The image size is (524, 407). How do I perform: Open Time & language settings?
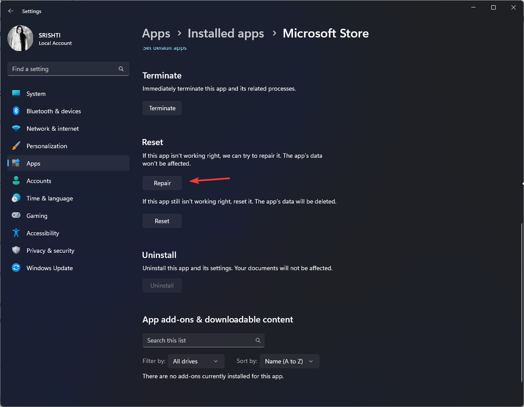coord(68,198)
